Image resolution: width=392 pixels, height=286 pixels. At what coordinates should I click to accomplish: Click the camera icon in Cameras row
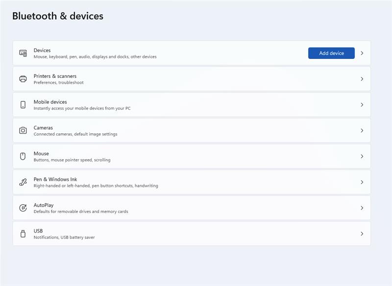click(23, 130)
